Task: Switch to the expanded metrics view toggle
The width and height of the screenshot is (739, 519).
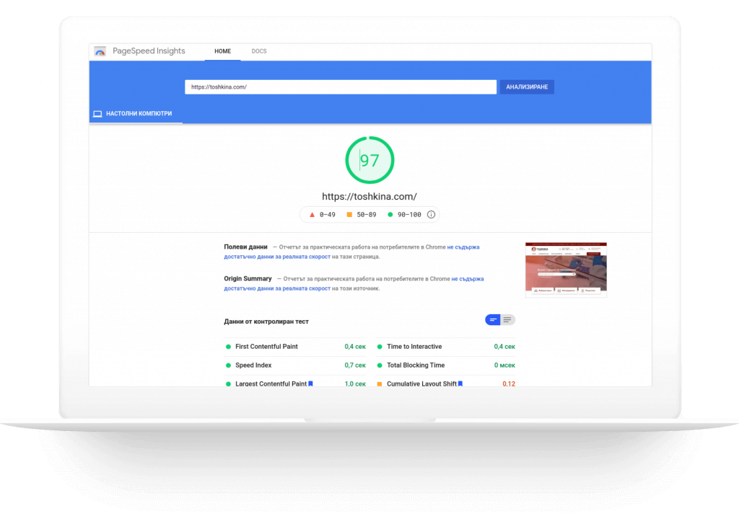Action: click(508, 320)
